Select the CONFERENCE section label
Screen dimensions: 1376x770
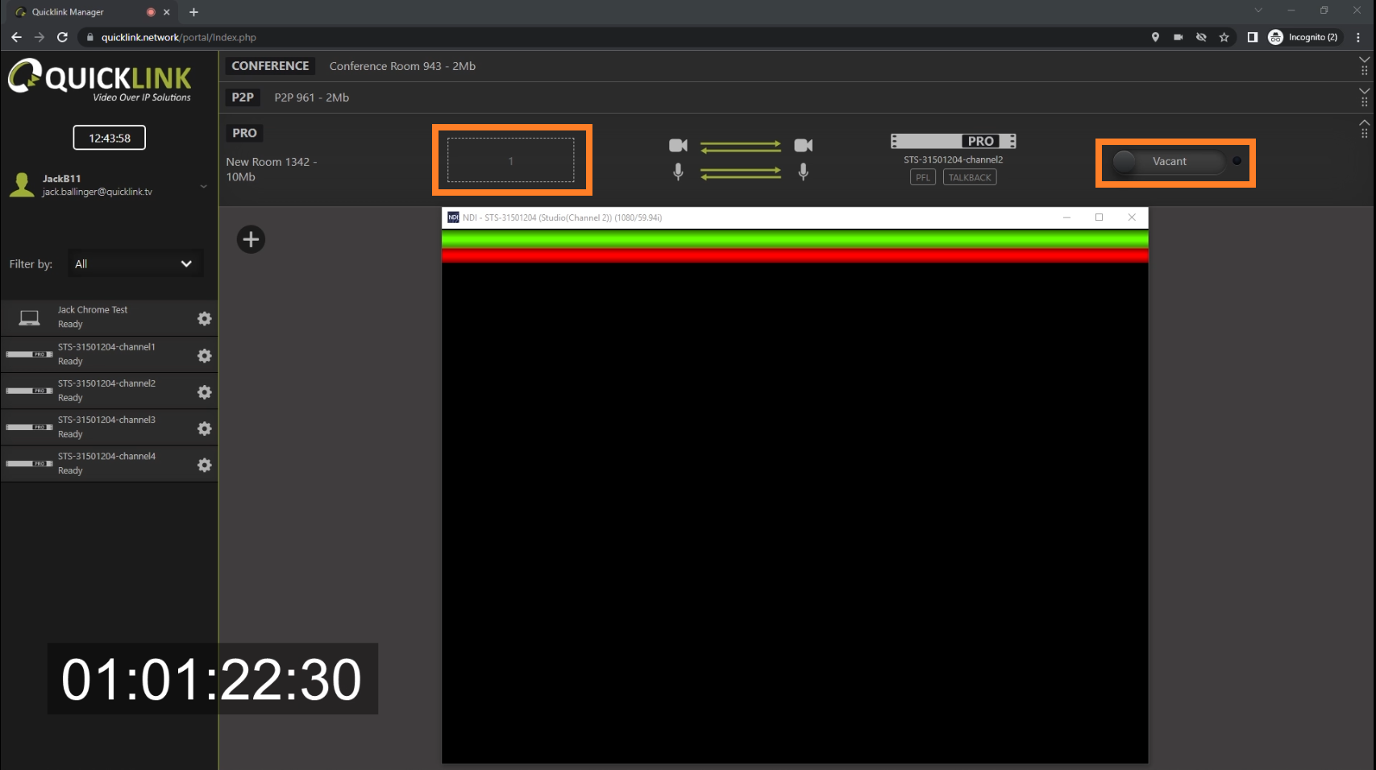point(270,66)
